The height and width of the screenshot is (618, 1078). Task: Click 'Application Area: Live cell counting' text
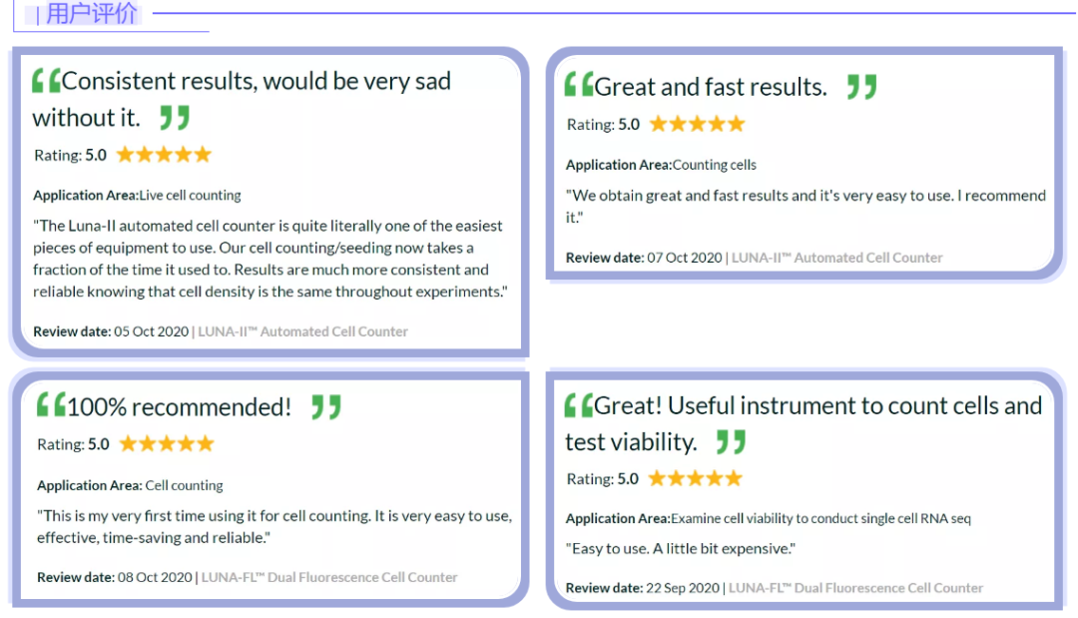pos(137,196)
